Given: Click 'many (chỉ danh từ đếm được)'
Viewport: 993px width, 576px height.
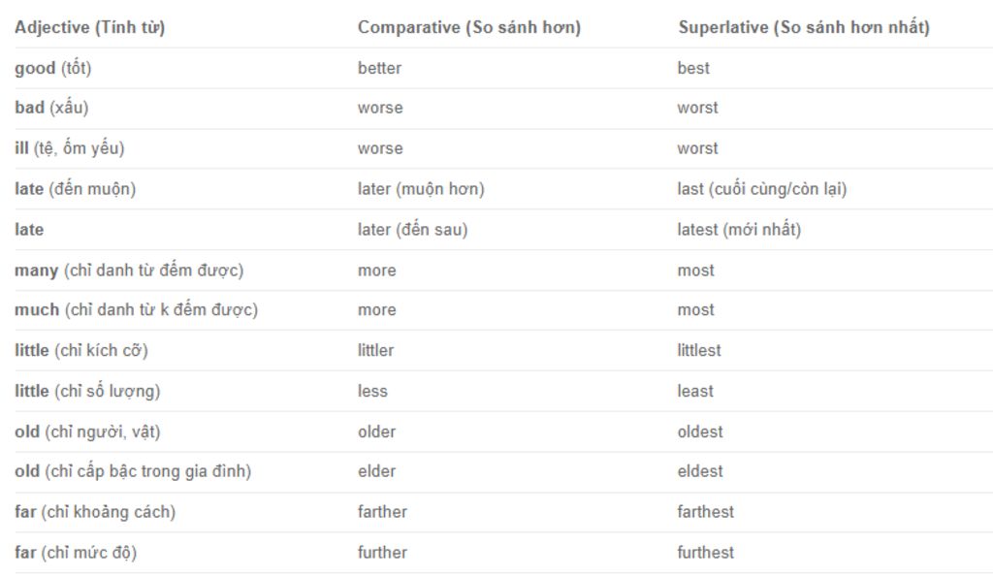Looking at the screenshot, I should (x=129, y=271).
